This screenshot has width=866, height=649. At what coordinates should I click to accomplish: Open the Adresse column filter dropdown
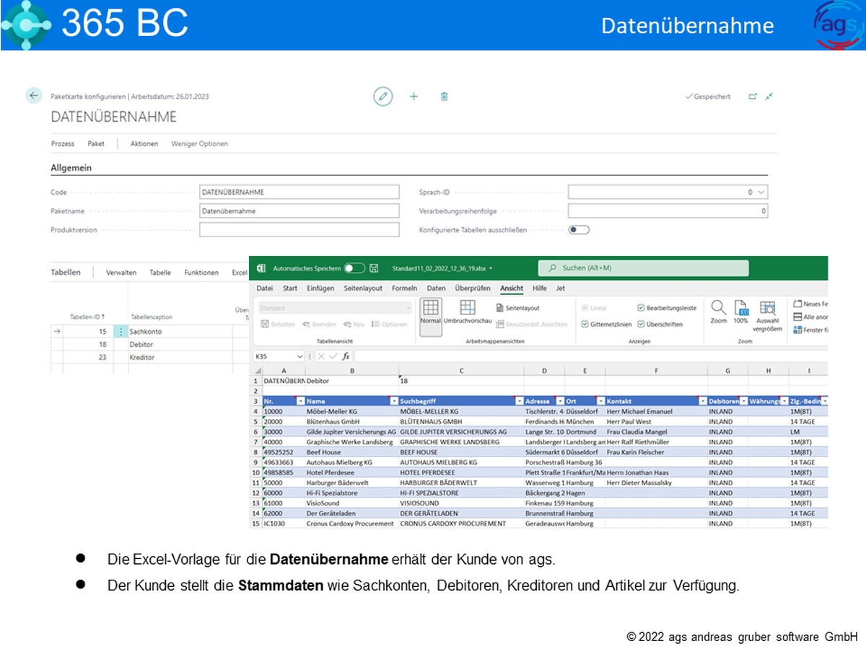click(x=559, y=401)
